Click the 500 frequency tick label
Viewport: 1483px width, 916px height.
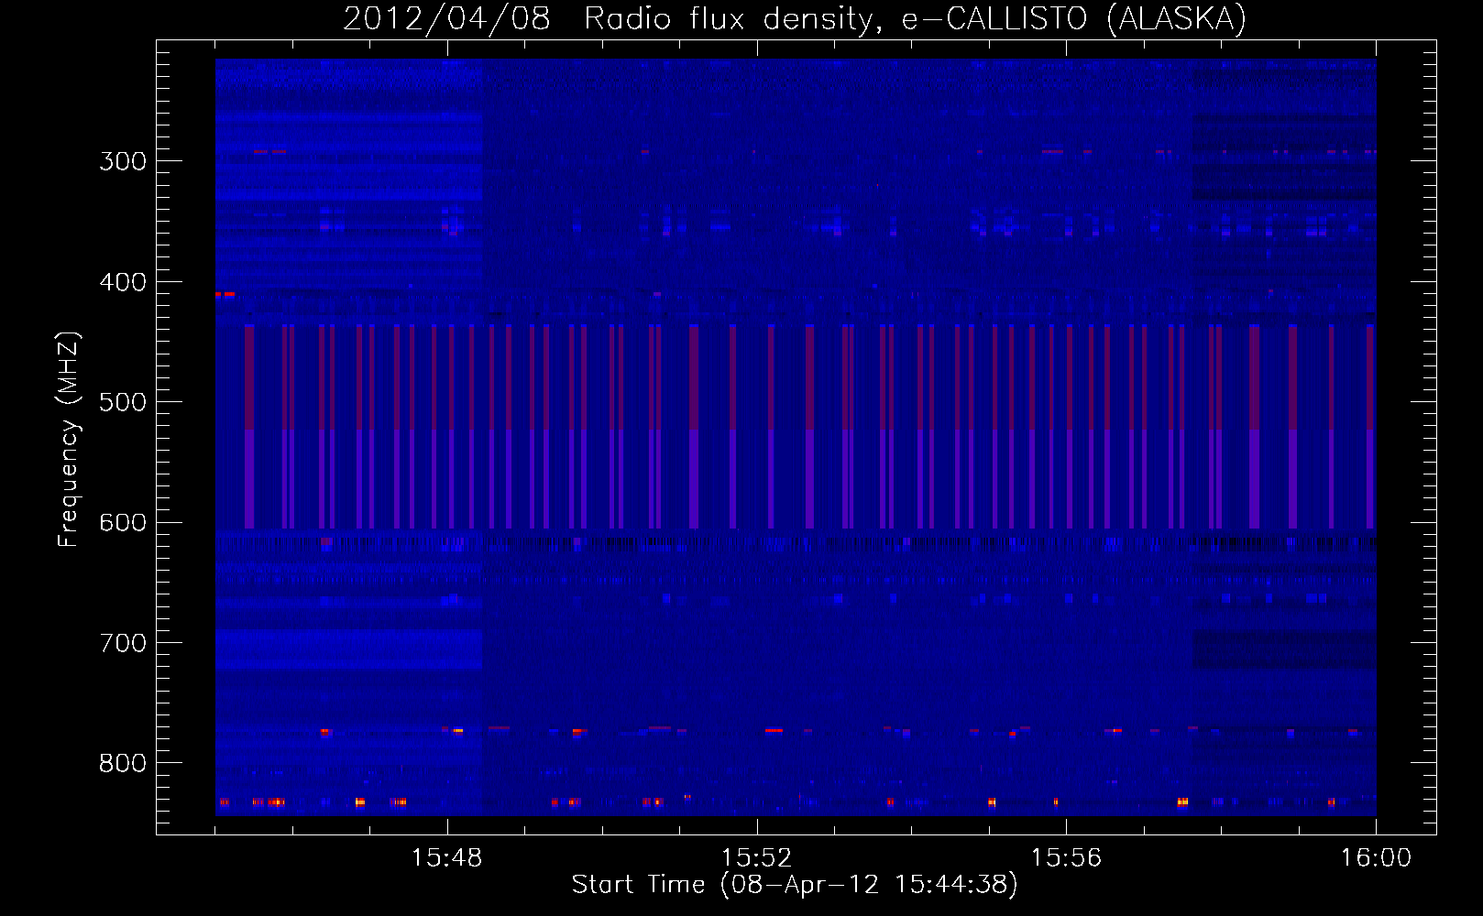[123, 402]
